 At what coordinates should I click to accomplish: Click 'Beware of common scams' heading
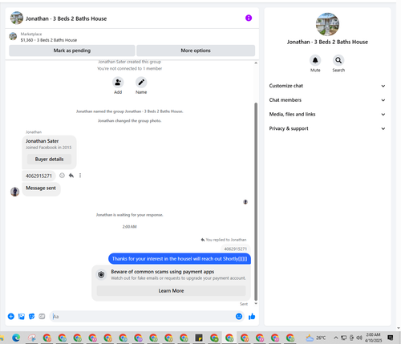click(163, 272)
